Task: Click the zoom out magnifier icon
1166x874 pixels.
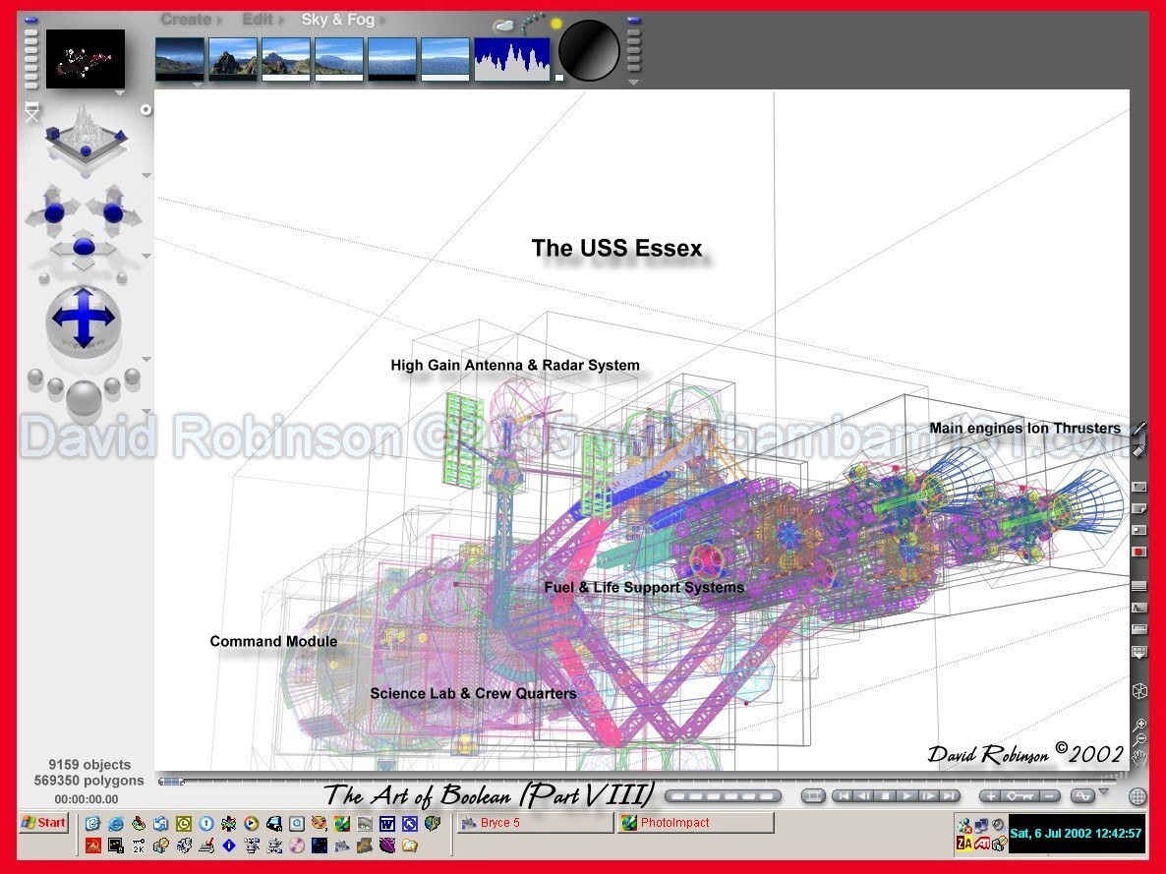Action: point(1139,739)
